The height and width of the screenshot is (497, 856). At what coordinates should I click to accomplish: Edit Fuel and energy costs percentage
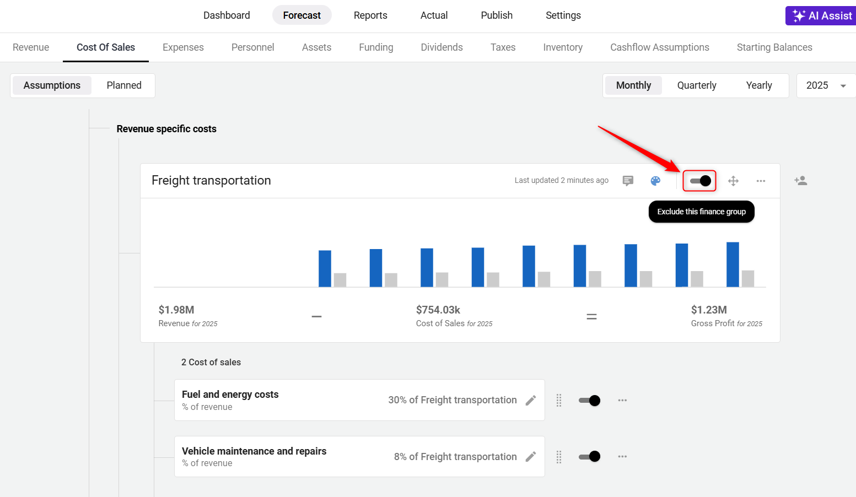point(531,401)
